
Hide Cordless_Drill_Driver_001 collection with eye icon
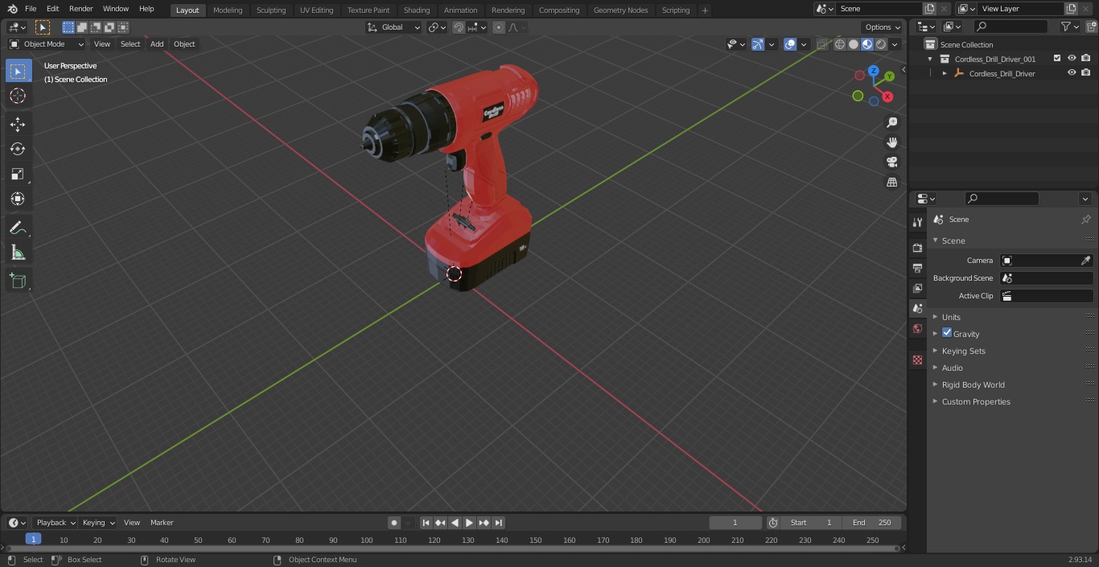tap(1072, 59)
